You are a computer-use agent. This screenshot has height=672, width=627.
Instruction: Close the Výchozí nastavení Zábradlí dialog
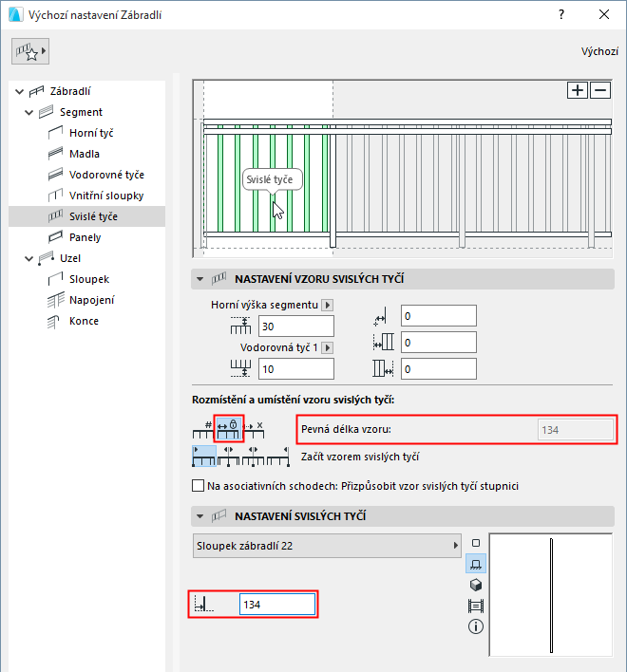(x=604, y=14)
